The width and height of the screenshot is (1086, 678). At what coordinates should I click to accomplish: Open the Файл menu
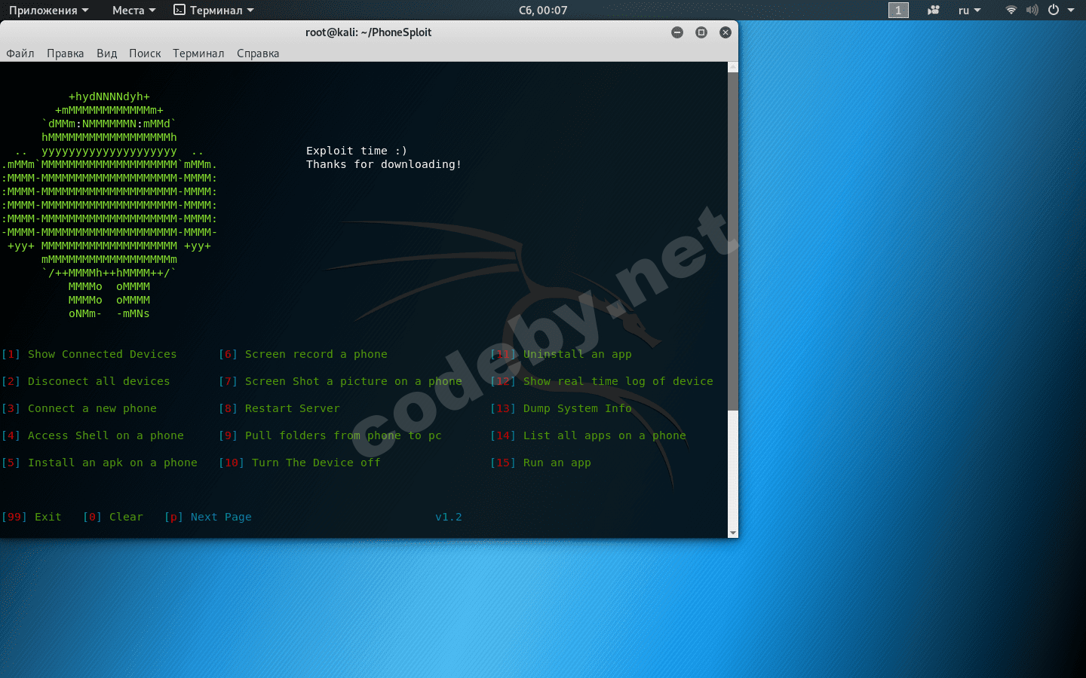(20, 53)
